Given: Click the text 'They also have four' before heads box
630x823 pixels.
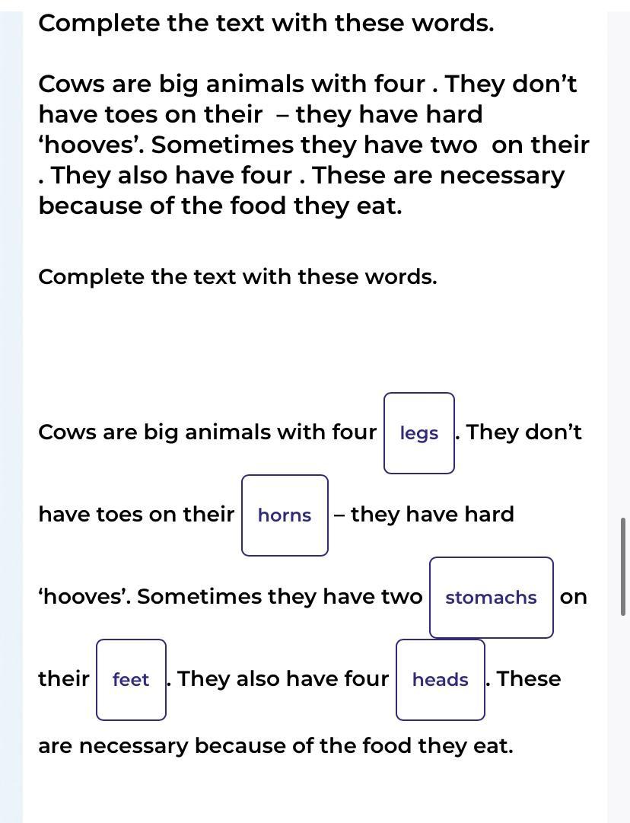Looking at the screenshot, I should point(283,678).
